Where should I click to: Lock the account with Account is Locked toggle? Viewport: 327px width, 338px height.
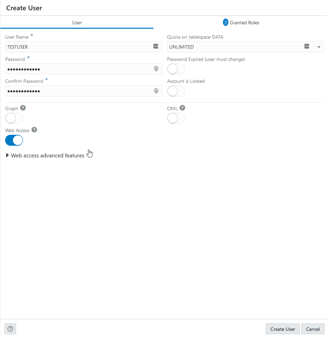(x=176, y=91)
